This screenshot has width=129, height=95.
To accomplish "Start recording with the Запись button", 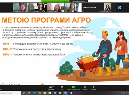I will [x=85, y=88].
